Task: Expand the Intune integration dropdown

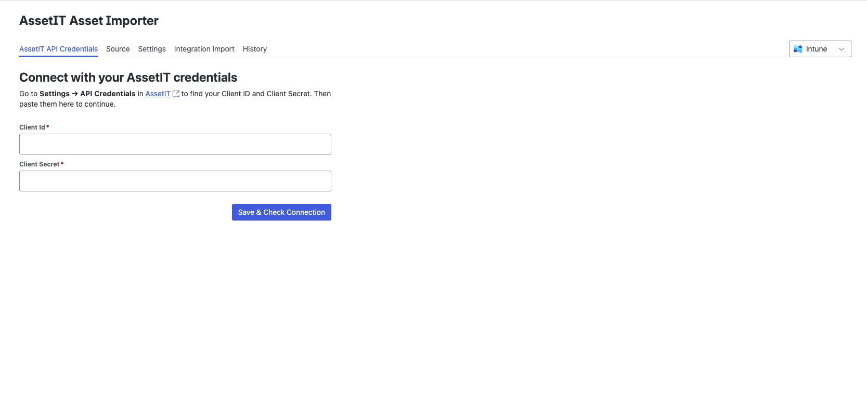Action: click(820, 49)
